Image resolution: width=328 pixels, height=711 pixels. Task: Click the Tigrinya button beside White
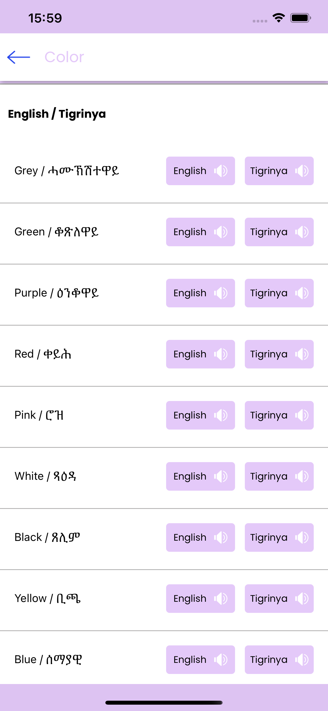click(x=279, y=476)
